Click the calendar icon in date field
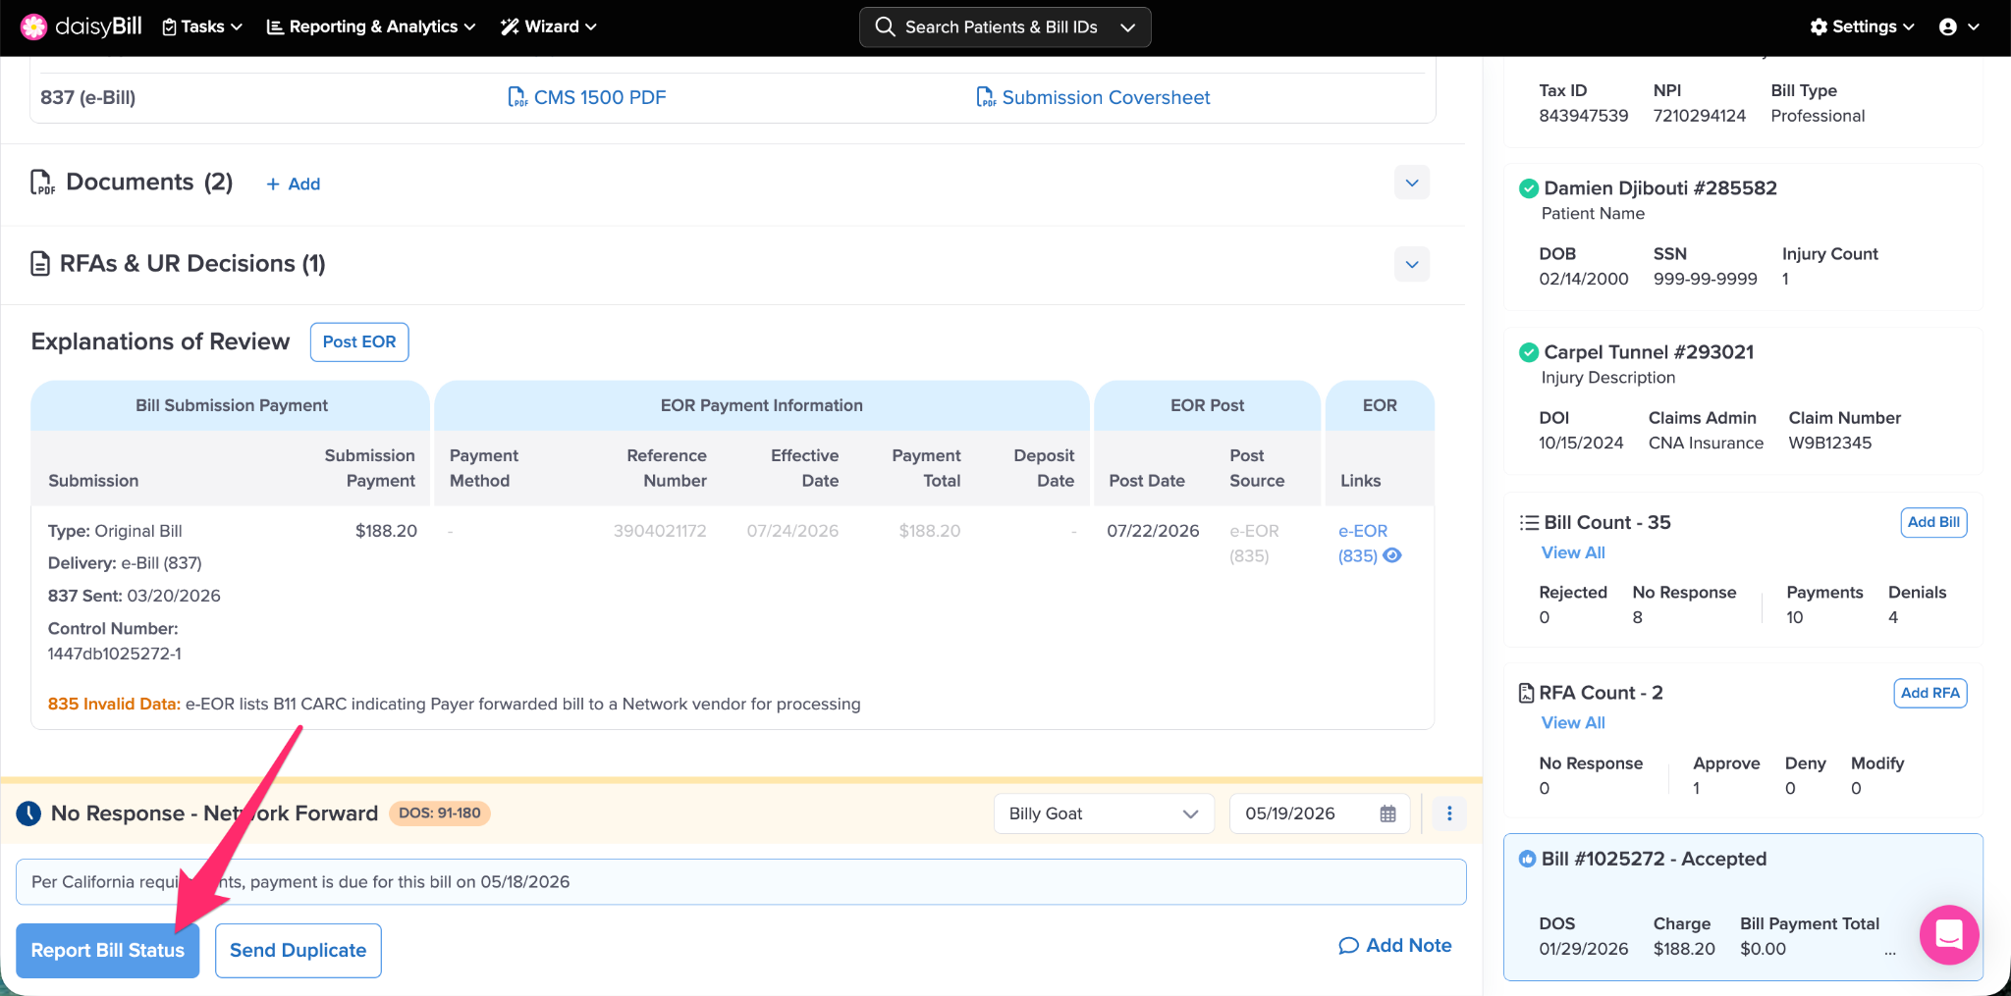 tap(1387, 813)
